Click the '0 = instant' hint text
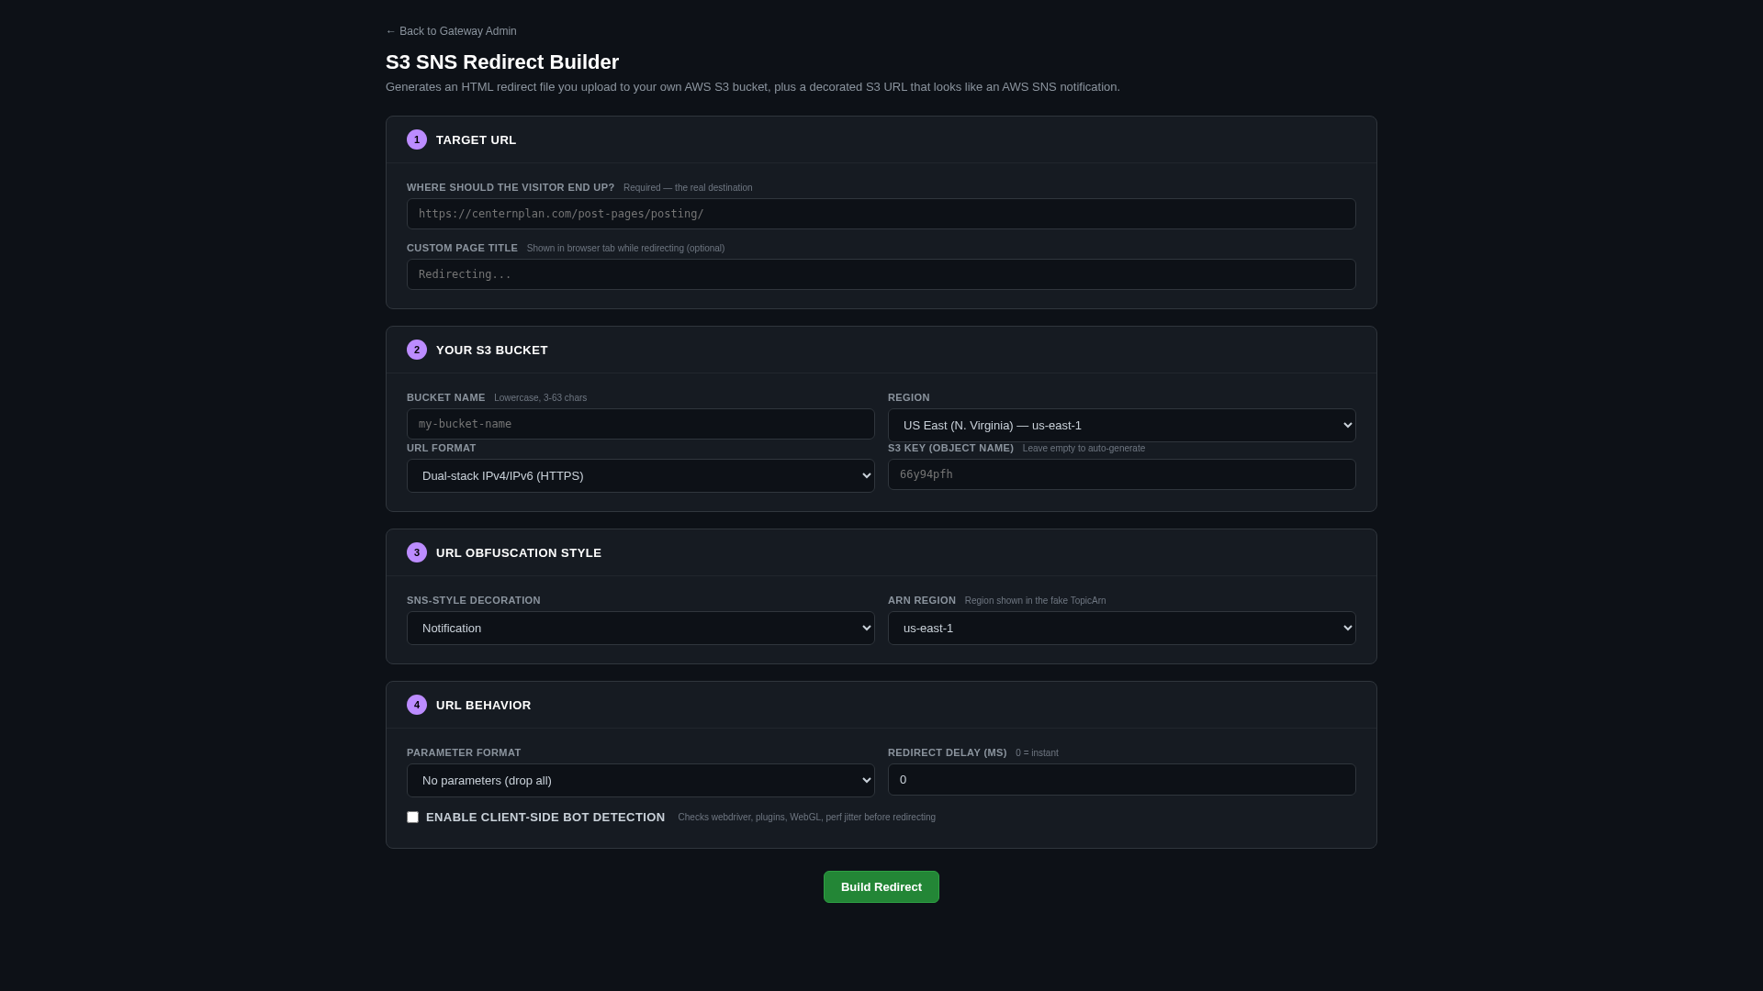Image resolution: width=1763 pixels, height=991 pixels. point(1037,752)
